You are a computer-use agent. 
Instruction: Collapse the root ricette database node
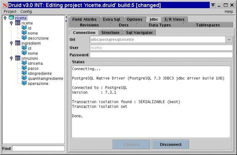[5, 18]
